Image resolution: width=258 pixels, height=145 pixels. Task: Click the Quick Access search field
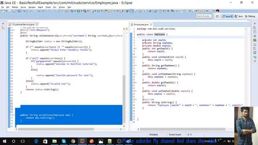pyautogui.click(x=204, y=16)
